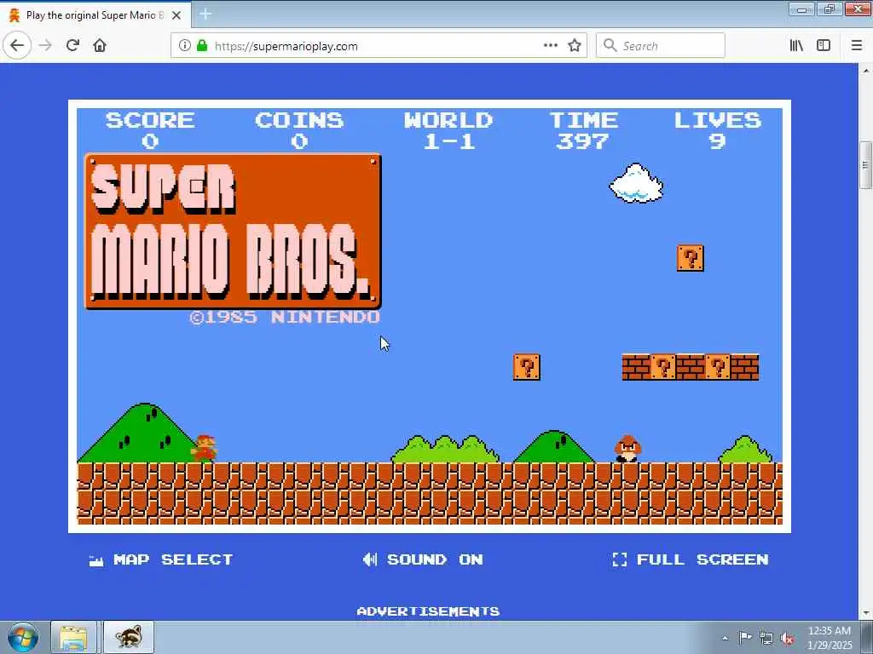873x654 pixels.
Task: Switch the game to FULL SCREEN
Action: (691, 559)
